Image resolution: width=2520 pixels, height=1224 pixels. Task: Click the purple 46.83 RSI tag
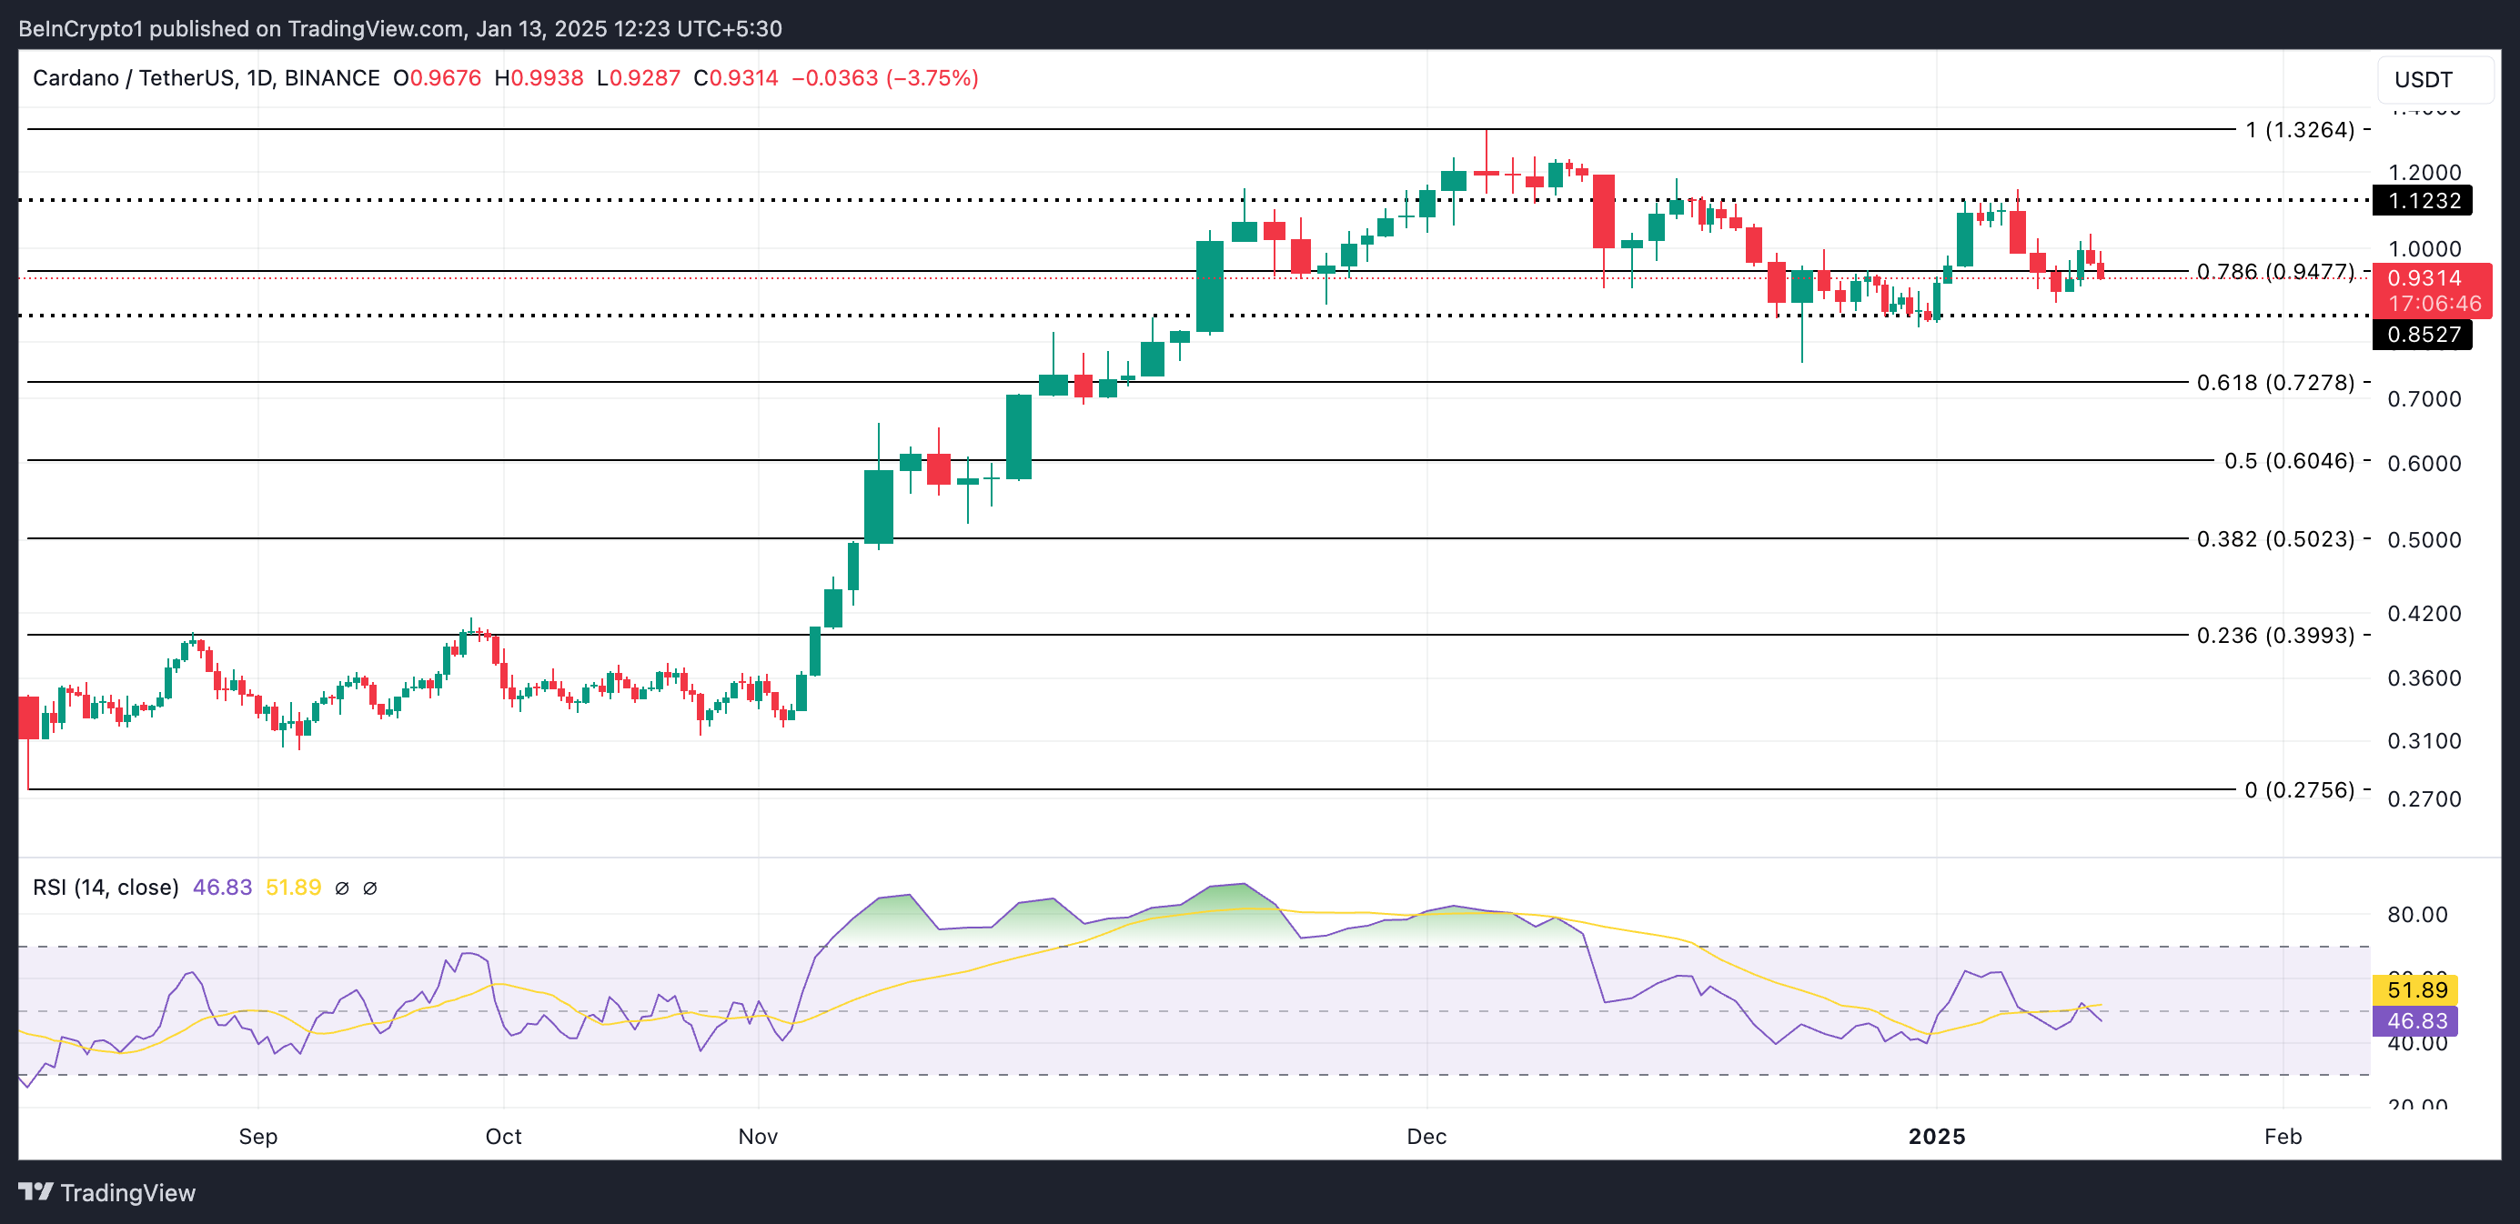[2415, 1020]
